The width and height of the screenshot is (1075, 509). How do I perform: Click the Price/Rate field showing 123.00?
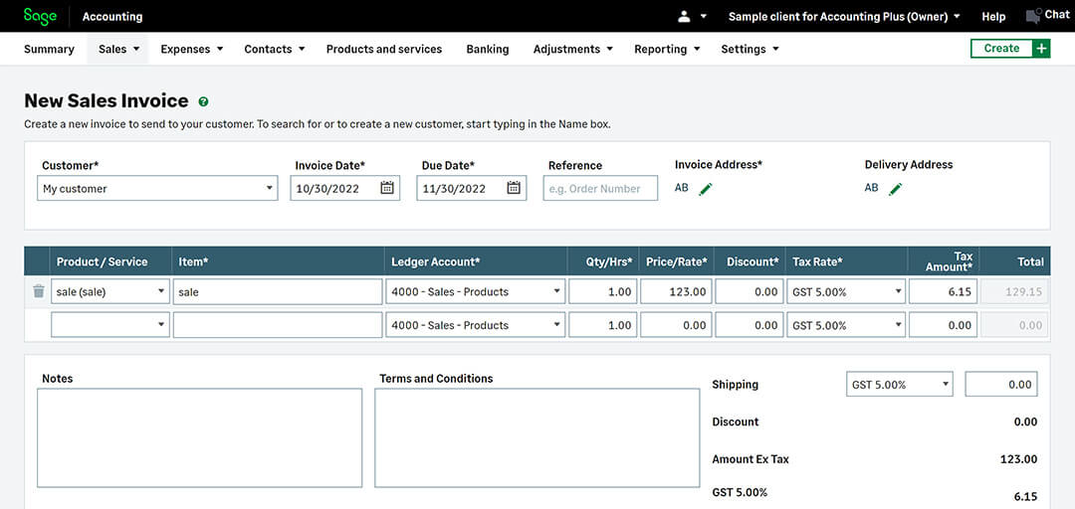click(x=676, y=291)
